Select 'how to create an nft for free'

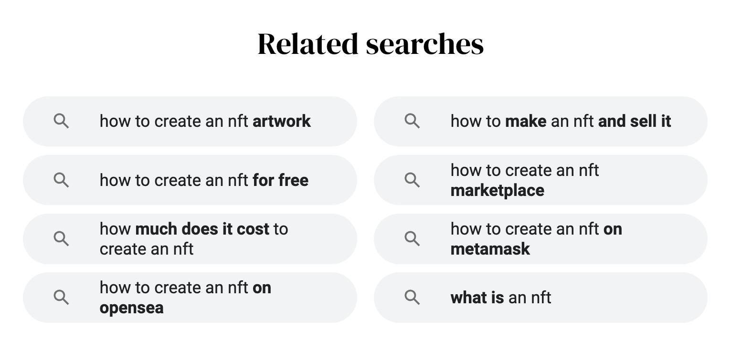click(x=204, y=180)
